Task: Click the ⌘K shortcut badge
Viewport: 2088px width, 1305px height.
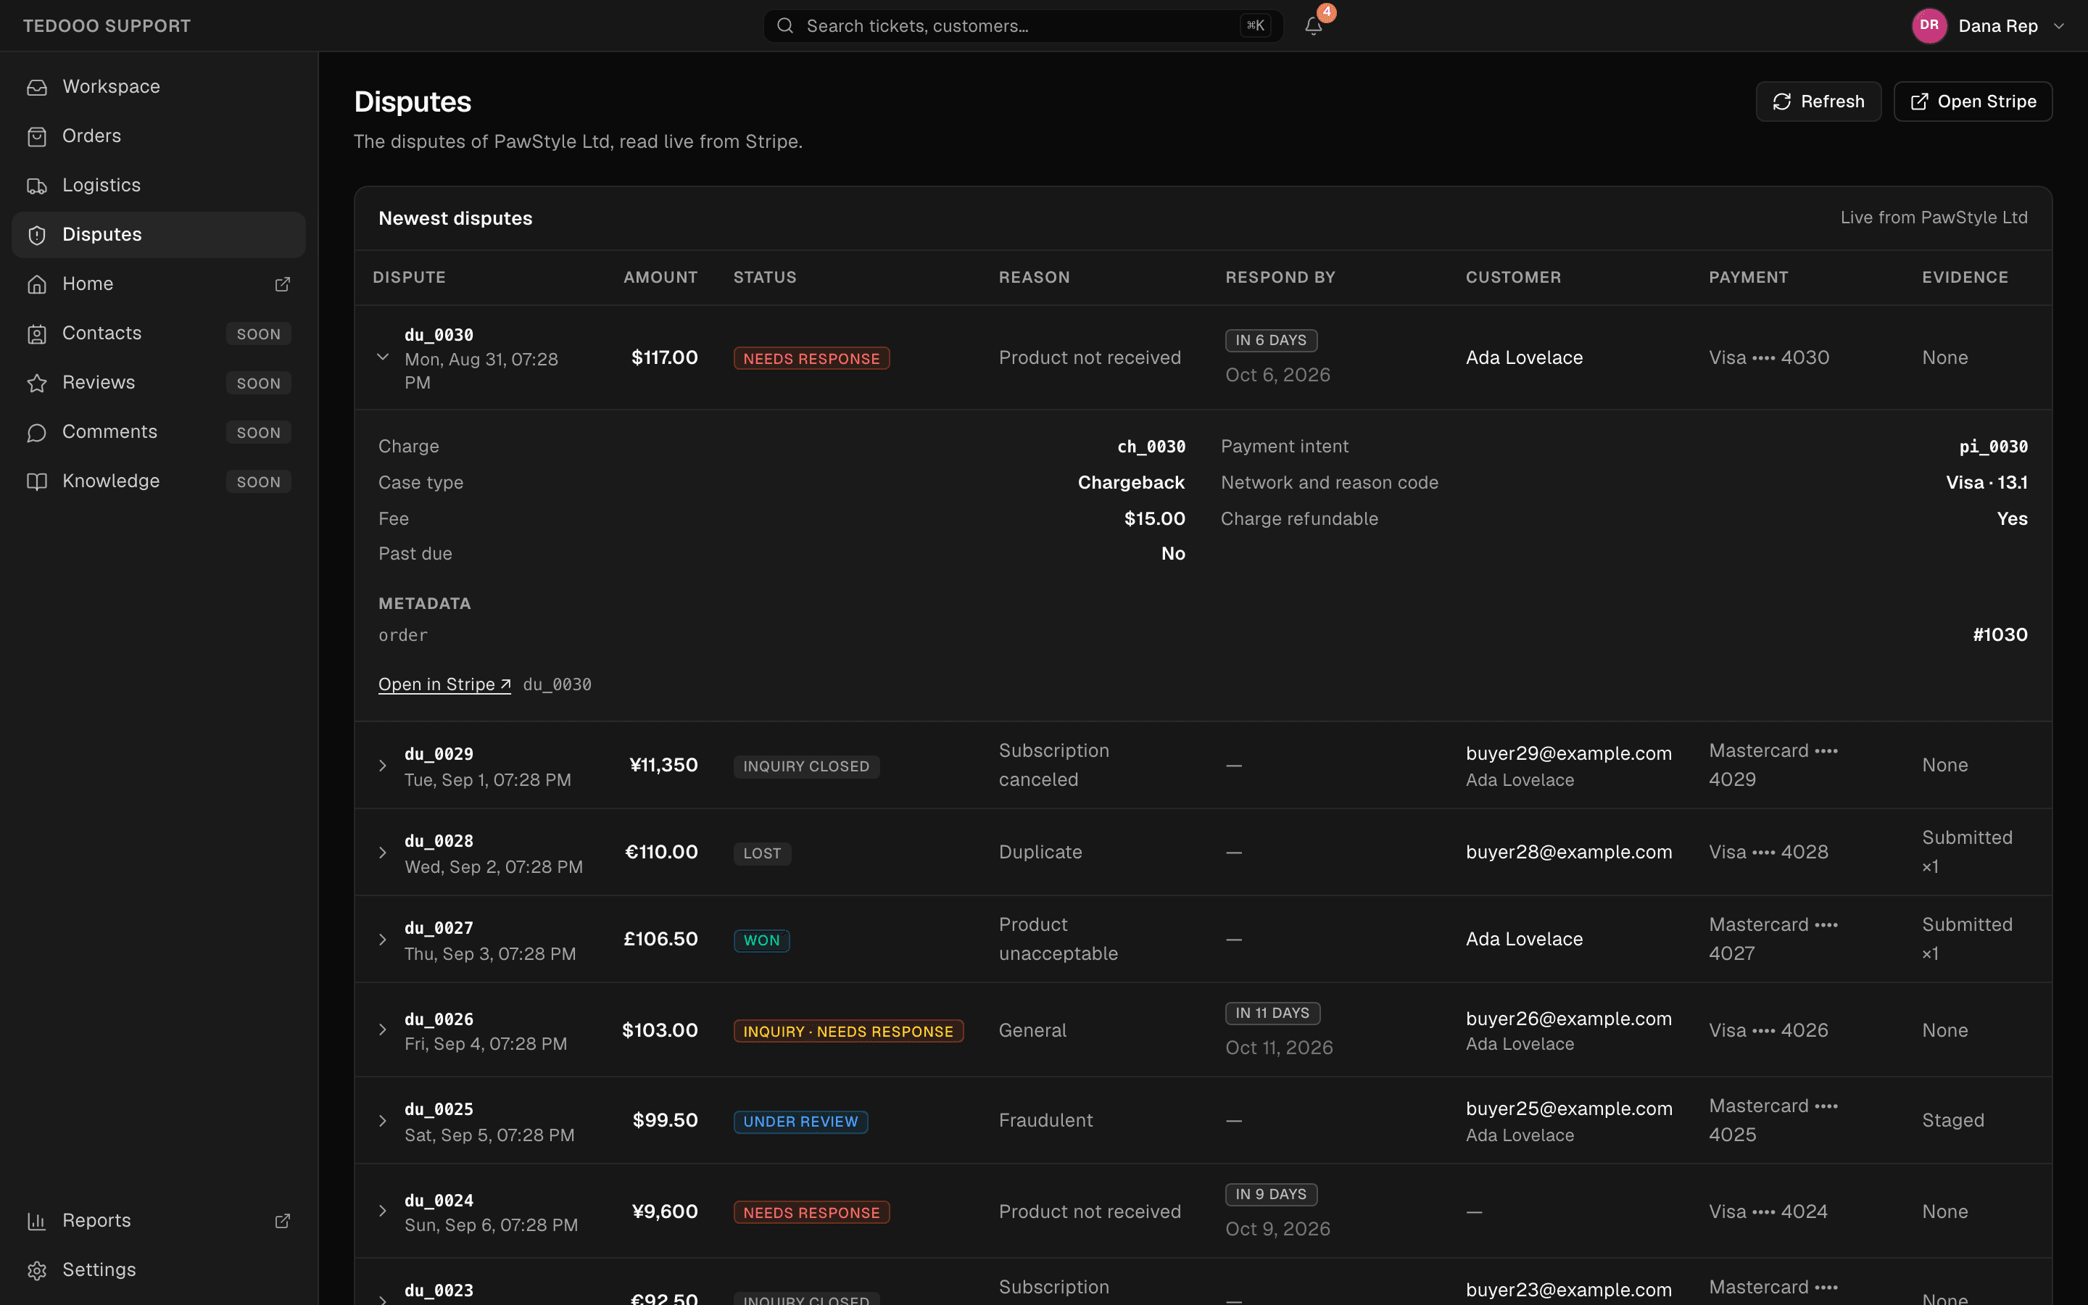Action: [1256, 26]
